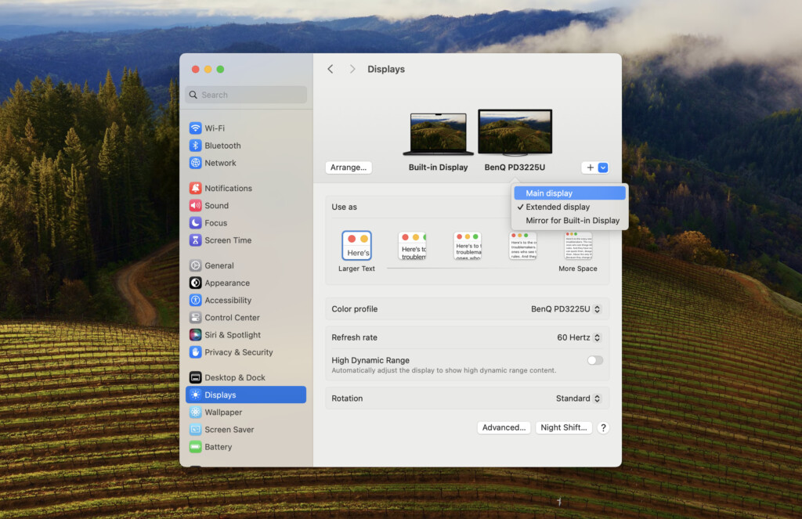Go forward with the right chevron
This screenshot has height=519, width=802.
point(352,69)
